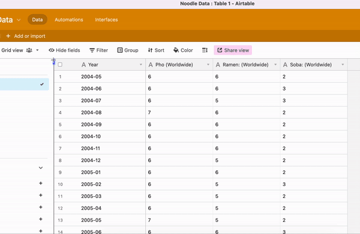
Task: Select the Soba cell in row 10
Action: (314, 184)
